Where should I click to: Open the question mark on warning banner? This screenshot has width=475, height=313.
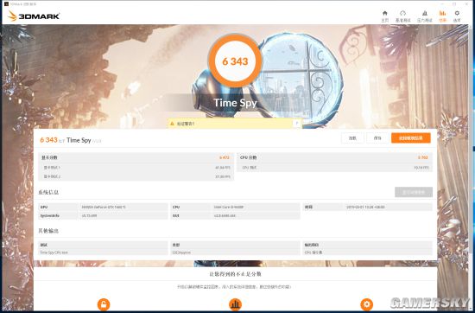tap(296, 123)
